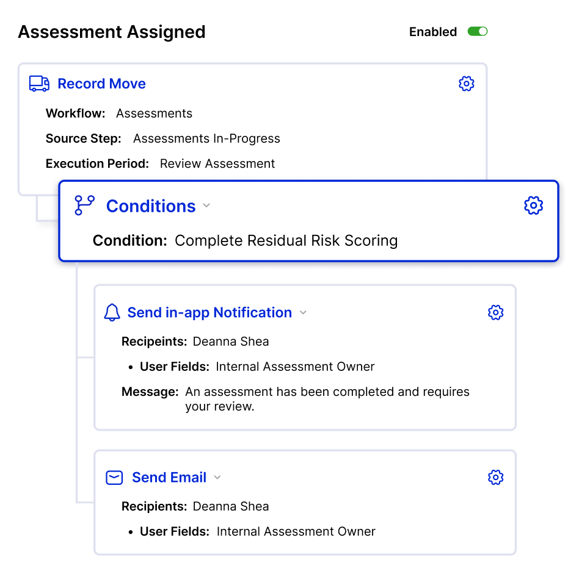Click the Conditions branch icon
568x574 pixels.
[85, 205]
